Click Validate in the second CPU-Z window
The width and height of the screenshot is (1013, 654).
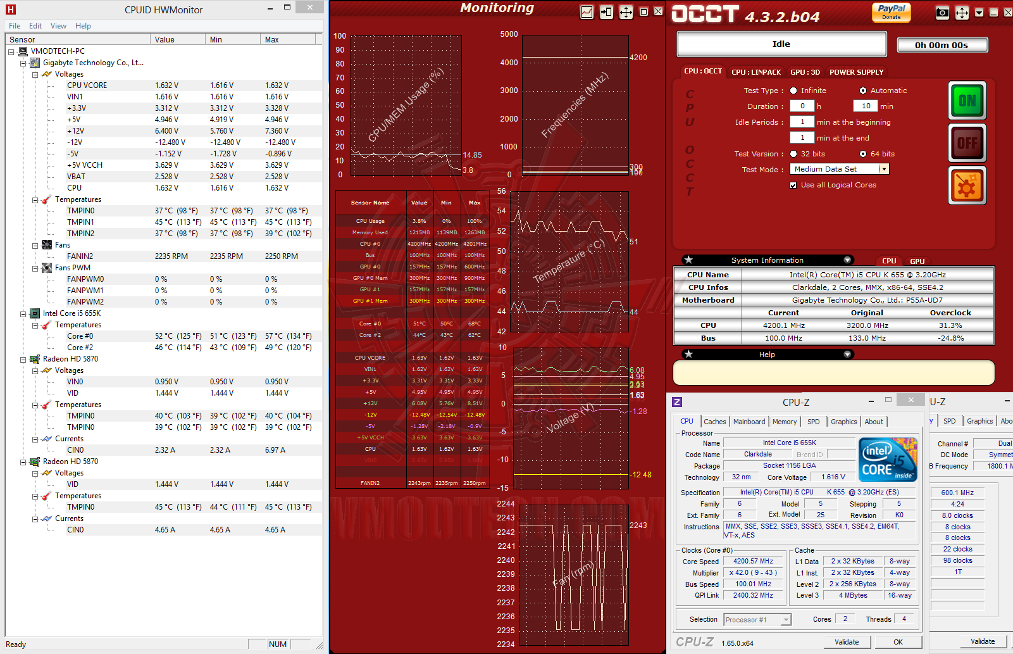click(x=983, y=641)
